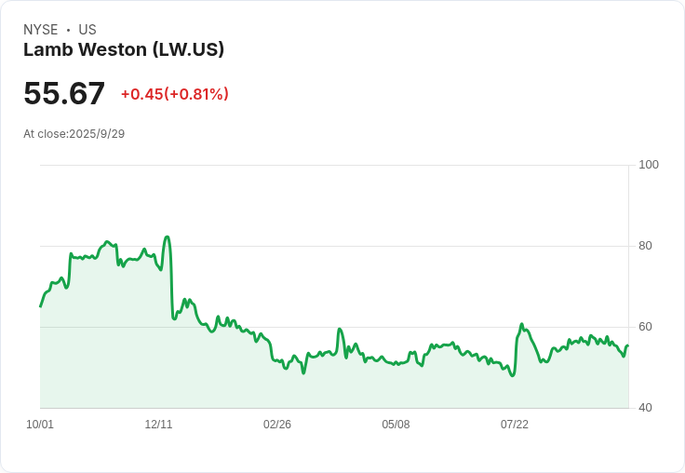Click the price spike just after 07/22
685x473 pixels.
point(521,325)
